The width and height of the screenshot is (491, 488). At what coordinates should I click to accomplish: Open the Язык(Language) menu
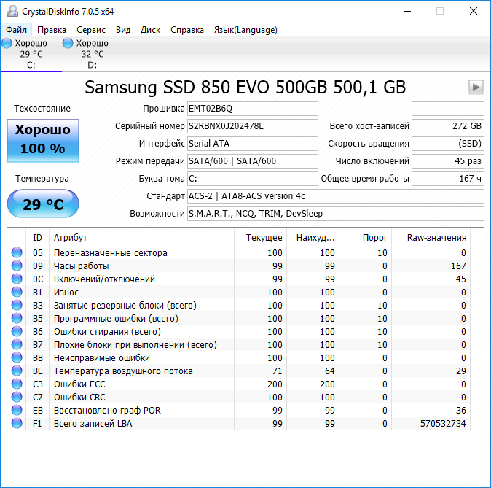pyautogui.click(x=245, y=30)
